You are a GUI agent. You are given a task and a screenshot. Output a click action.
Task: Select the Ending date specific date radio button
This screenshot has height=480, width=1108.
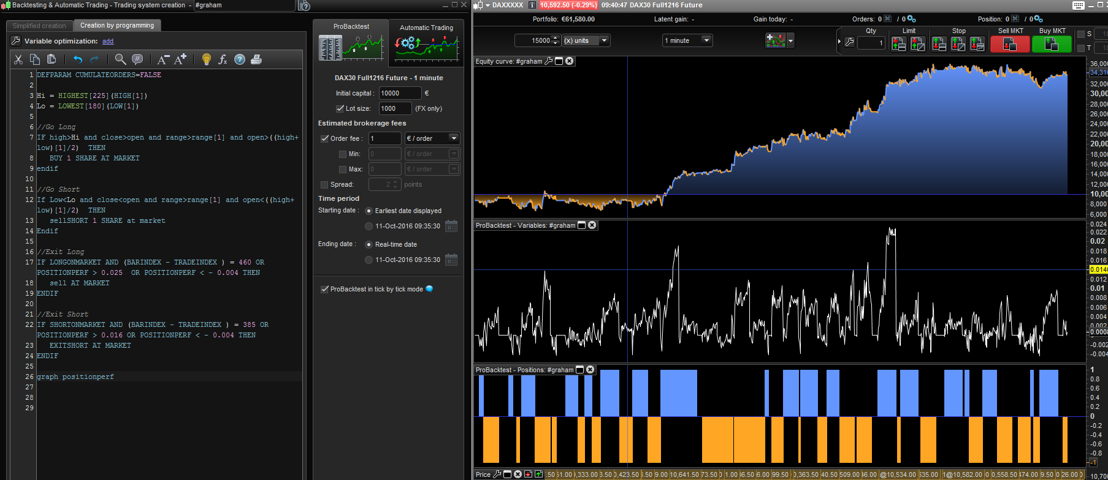[369, 260]
